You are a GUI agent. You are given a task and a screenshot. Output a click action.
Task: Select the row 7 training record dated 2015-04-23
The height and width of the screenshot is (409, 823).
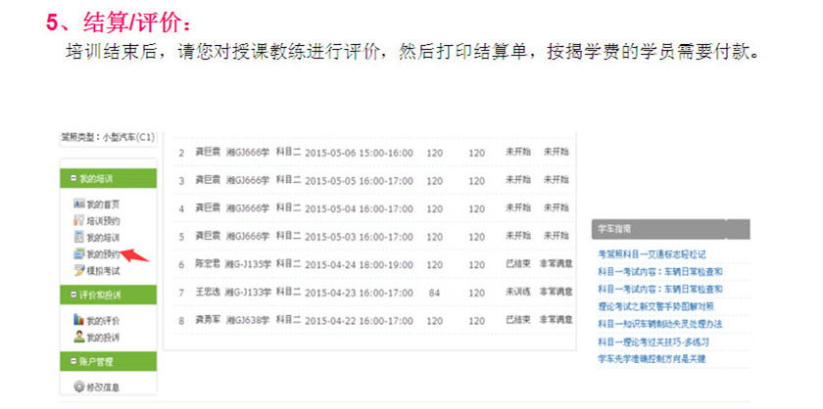[343, 293]
